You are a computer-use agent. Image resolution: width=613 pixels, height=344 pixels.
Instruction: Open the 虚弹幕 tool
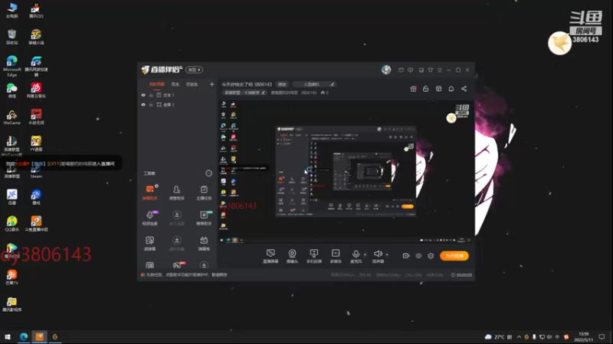tap(149, 243)
